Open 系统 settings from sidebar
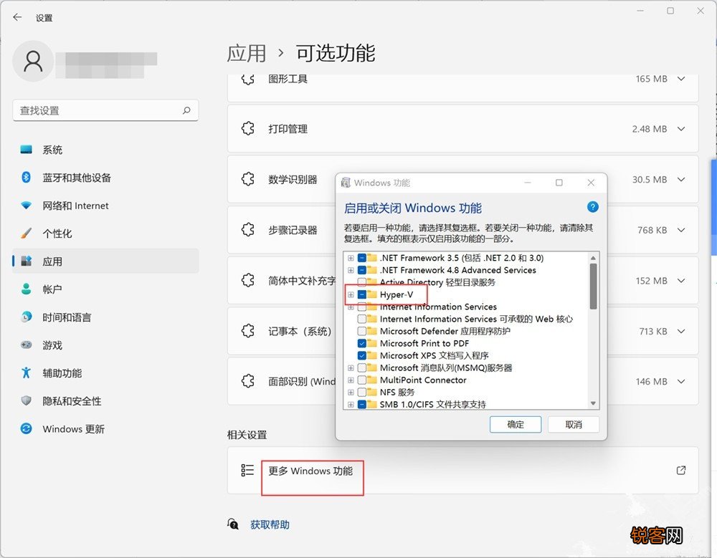717x558 pixels. [x=105, y=150]
